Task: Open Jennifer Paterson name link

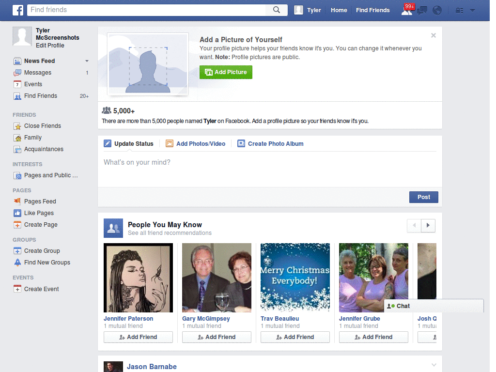Action: (128, 319)
